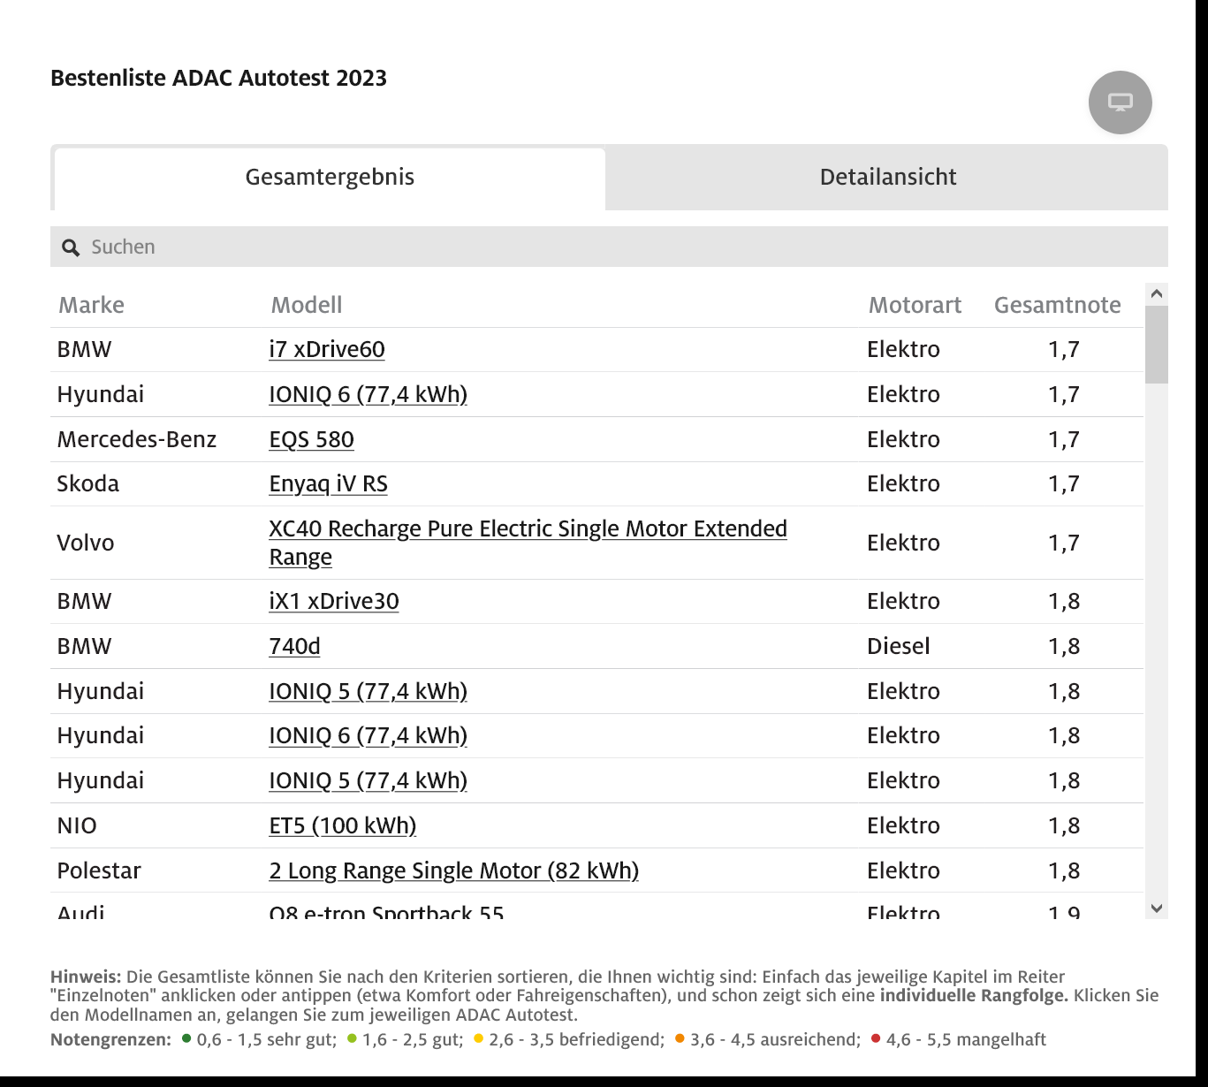Viewport: 1208px width, 1087px height.
Task: Select the Polestar brand cell
Action: 99,870
